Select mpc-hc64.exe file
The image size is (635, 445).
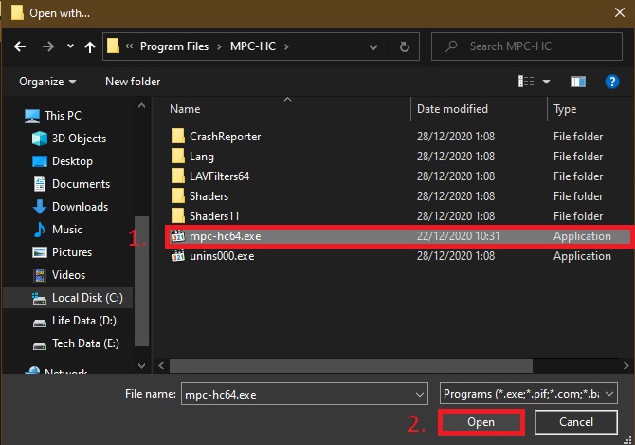pyautogui.click(x=399, y=236)
